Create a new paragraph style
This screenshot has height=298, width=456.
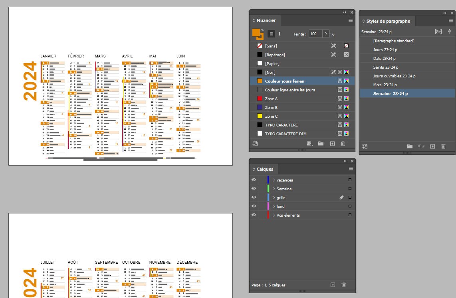point(432,146)
